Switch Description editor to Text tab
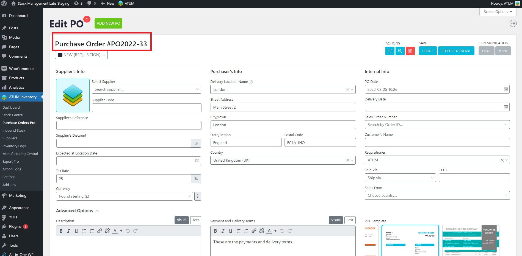The image size is (522, 256). pyautogui.click(x=196, y=220)
